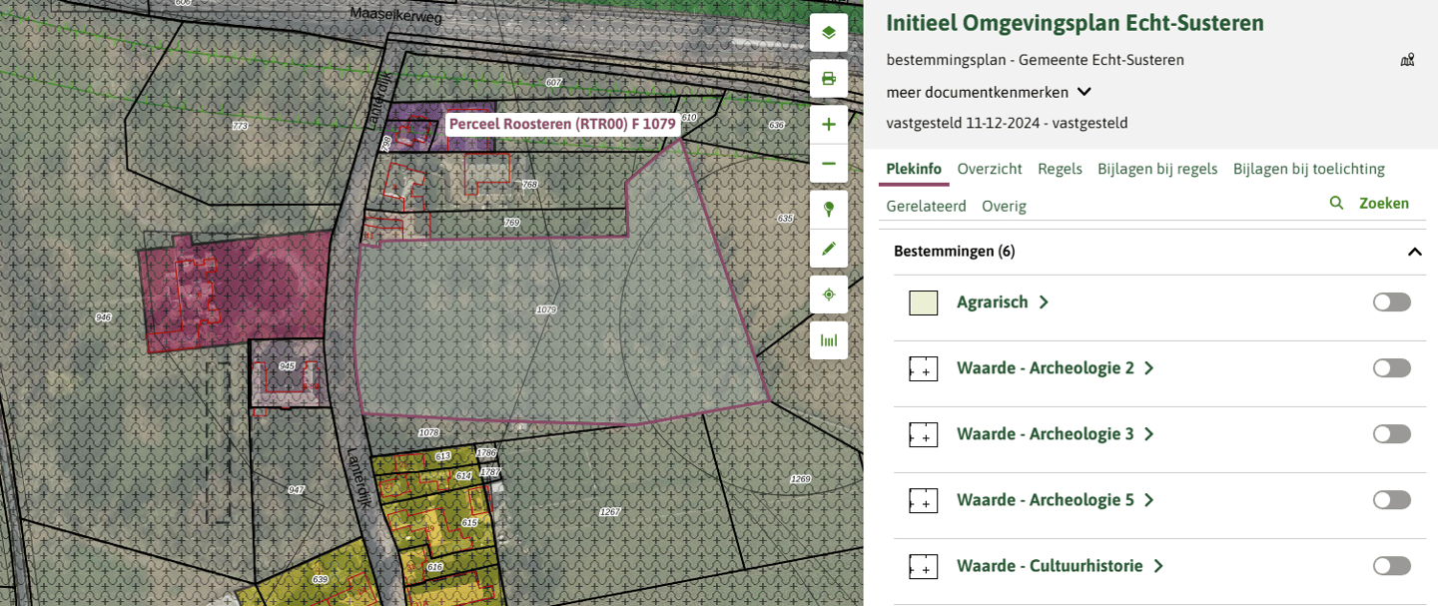1438x606 pixels.
Task: Click the vastgesteld 11-12-2024 text
Action: (1007, 124)
